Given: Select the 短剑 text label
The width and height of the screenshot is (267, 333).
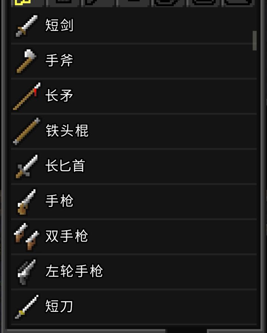Looking at the screenshot, I should click(59, 25).
